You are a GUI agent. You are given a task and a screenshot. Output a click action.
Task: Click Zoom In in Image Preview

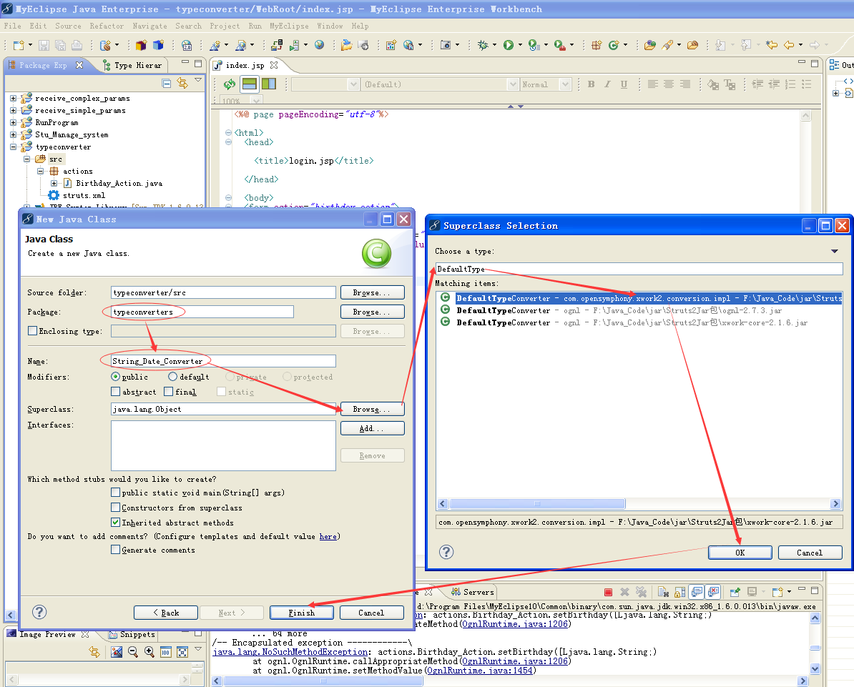point(149,652)
